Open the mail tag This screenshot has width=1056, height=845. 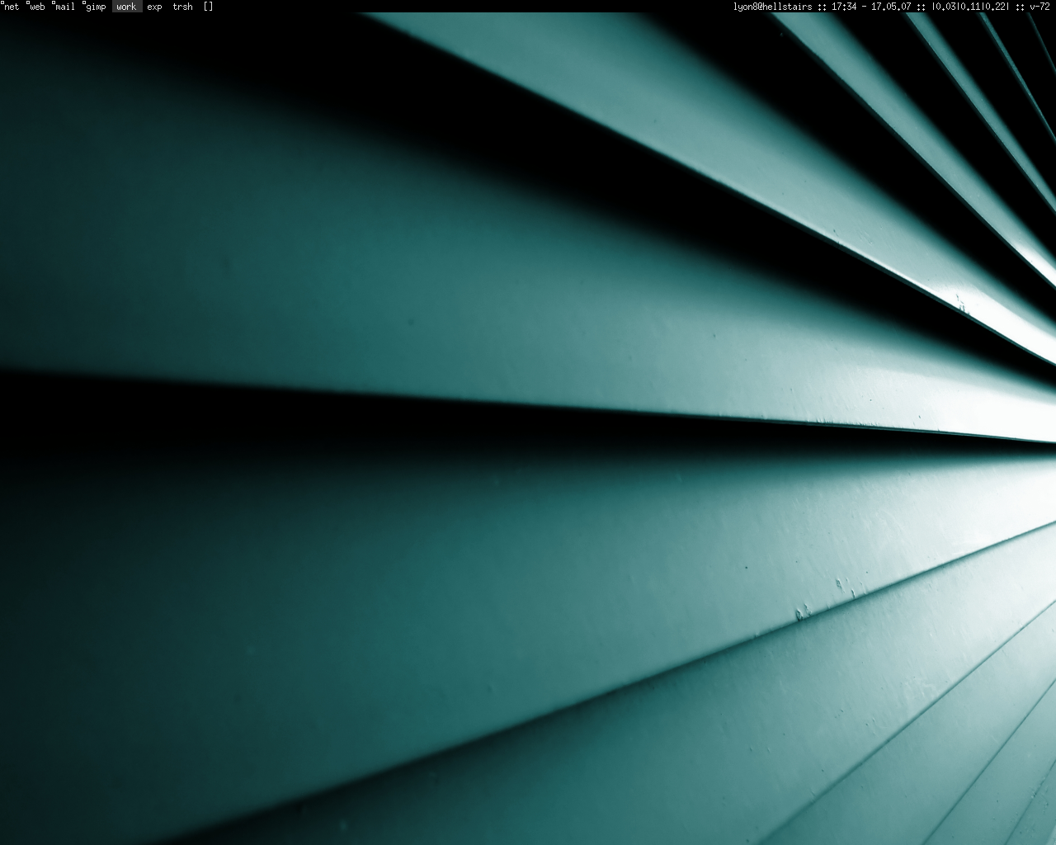pyautogui.click(x=65, y=7)
